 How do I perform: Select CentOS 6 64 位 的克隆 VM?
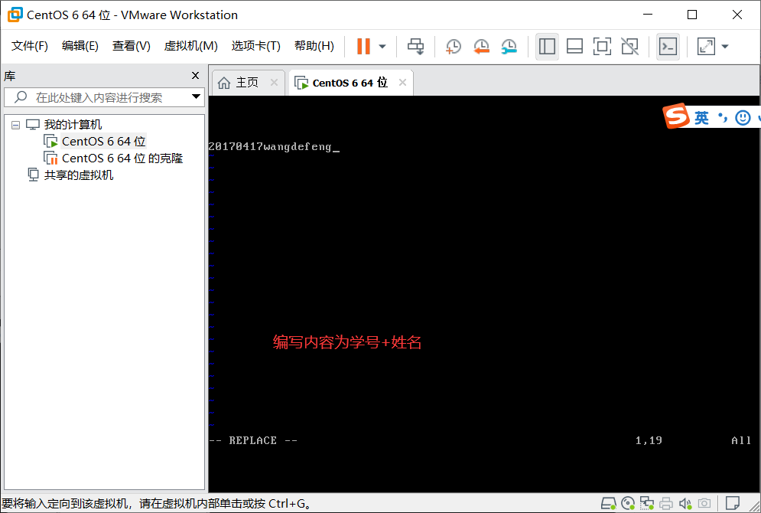(x=122, y=158)
